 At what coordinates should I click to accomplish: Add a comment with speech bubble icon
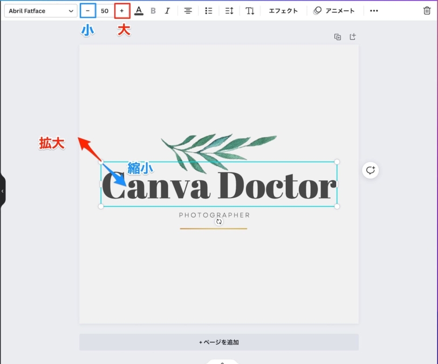[371, 170]
